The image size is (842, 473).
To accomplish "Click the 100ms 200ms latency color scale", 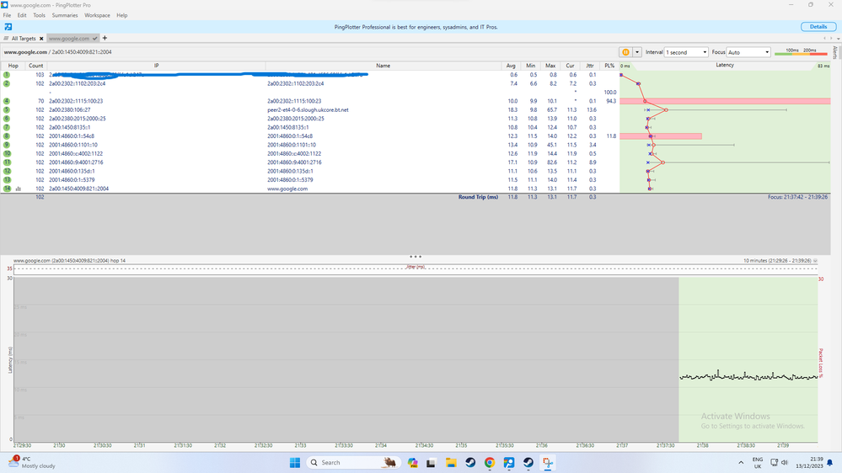I will (x=801, y=52).
